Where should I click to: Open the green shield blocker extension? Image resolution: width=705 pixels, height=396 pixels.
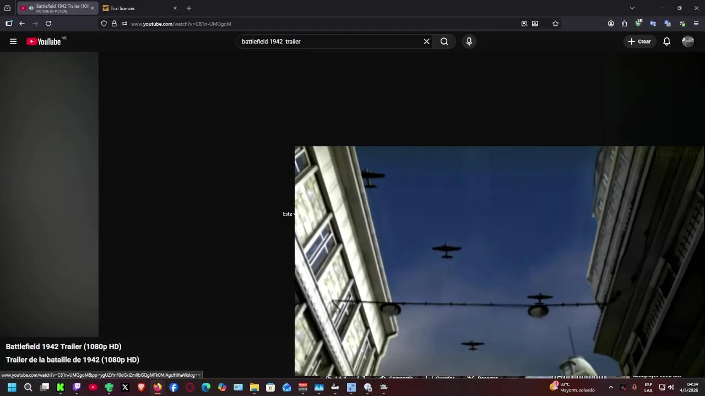[x=638, y=23]
